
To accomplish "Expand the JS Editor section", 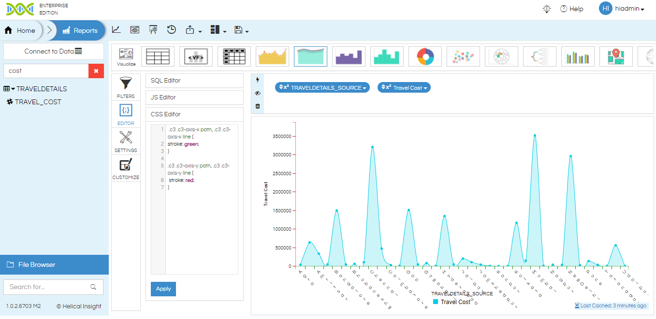I will pos(194,97).
